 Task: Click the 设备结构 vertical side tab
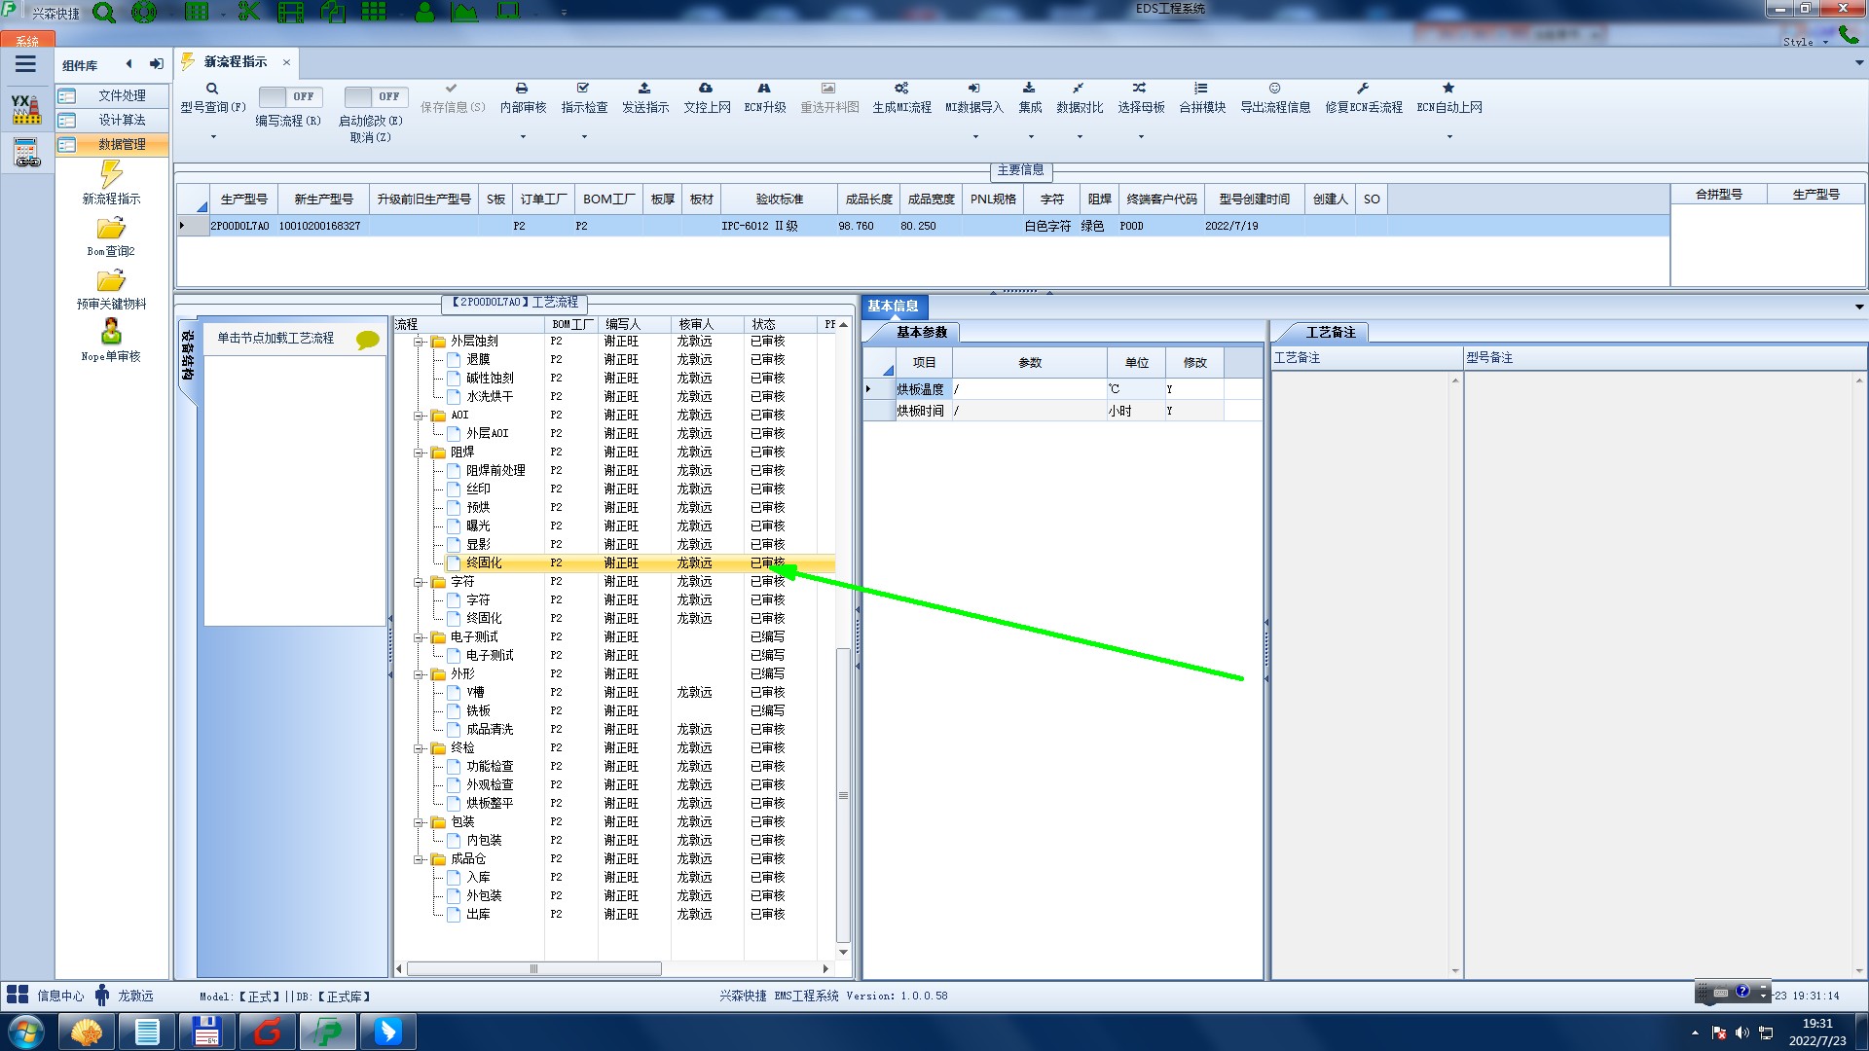pos(188,356)
